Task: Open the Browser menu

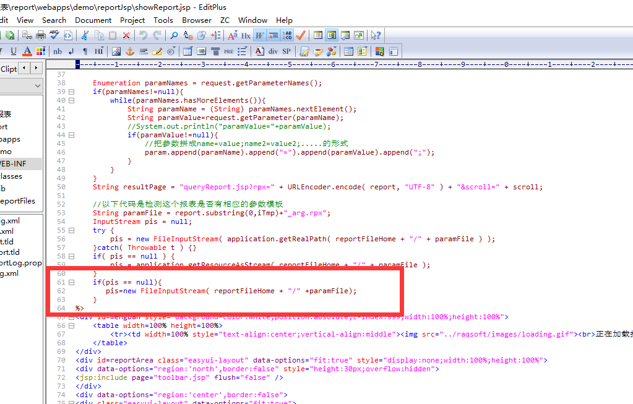Action: pyautogui.click(x=197, y=20)
